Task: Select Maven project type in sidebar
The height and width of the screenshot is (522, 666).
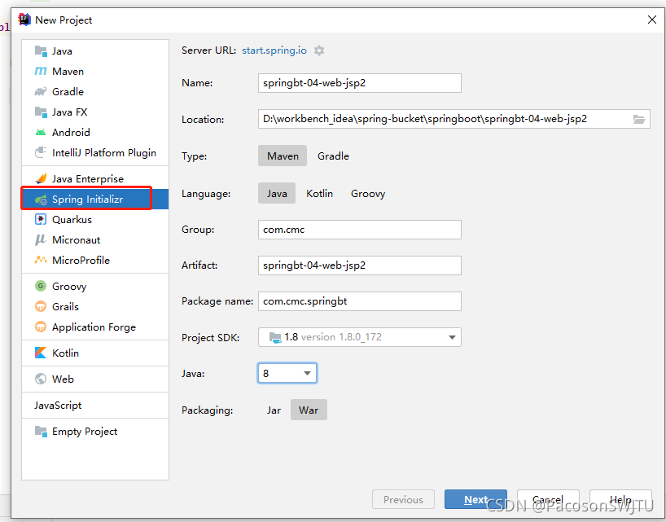Action: pyautogui.click(x=95, y=72)
